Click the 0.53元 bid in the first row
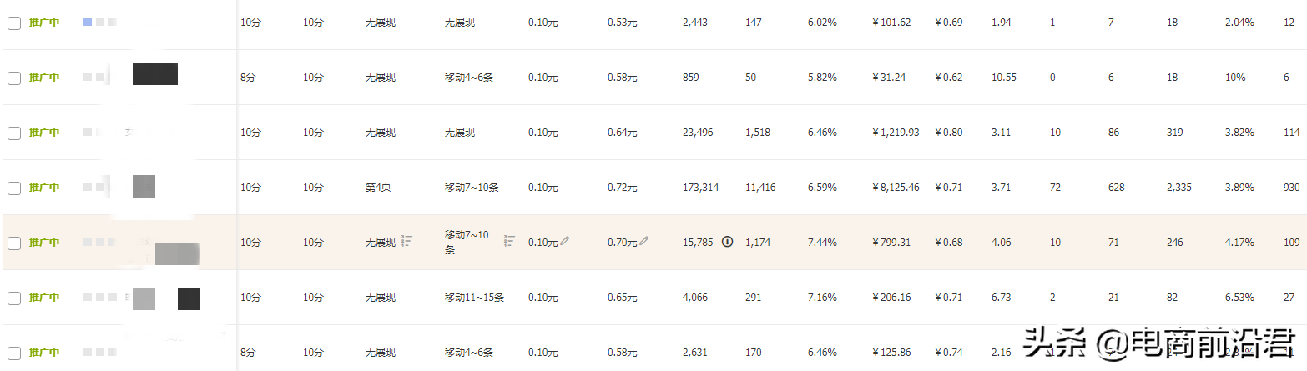Screen dimensions: 1307x371 (x=622, y=23)
